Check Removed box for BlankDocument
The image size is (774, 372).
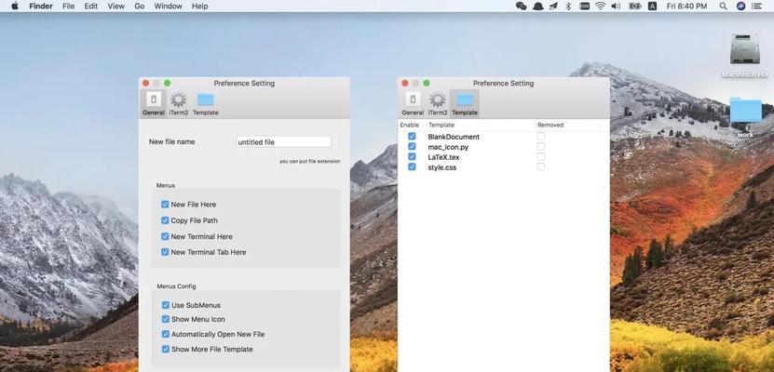(x=541, y=136)
